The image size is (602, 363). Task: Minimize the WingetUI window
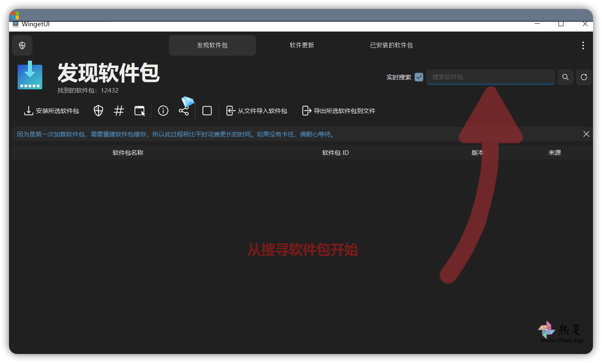537,24
